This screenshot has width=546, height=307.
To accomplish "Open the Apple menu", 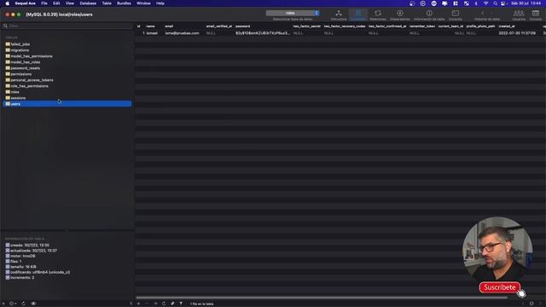I will 8,3.
